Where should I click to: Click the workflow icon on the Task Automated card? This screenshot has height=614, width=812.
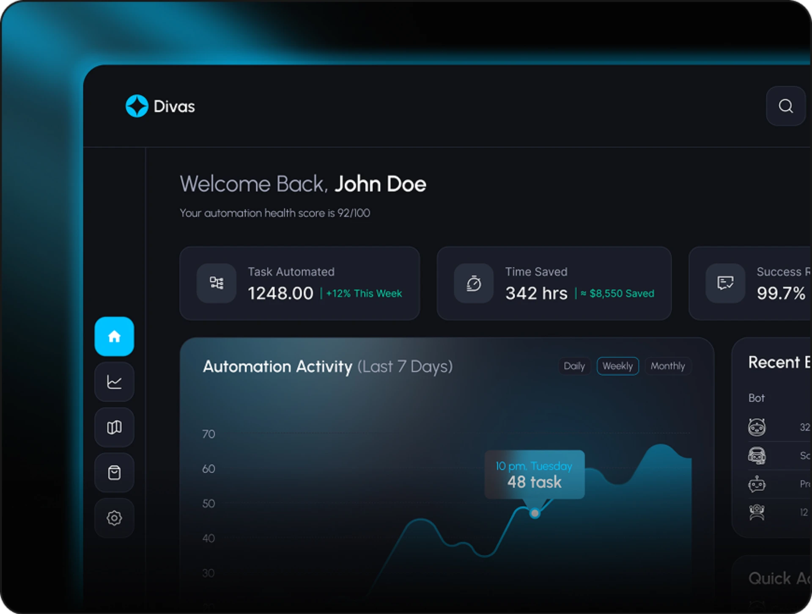point(217,284)
